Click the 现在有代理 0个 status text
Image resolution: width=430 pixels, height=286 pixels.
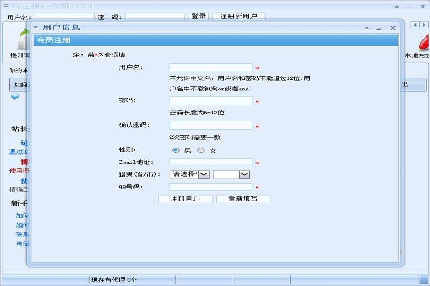(x=114, y=280)
